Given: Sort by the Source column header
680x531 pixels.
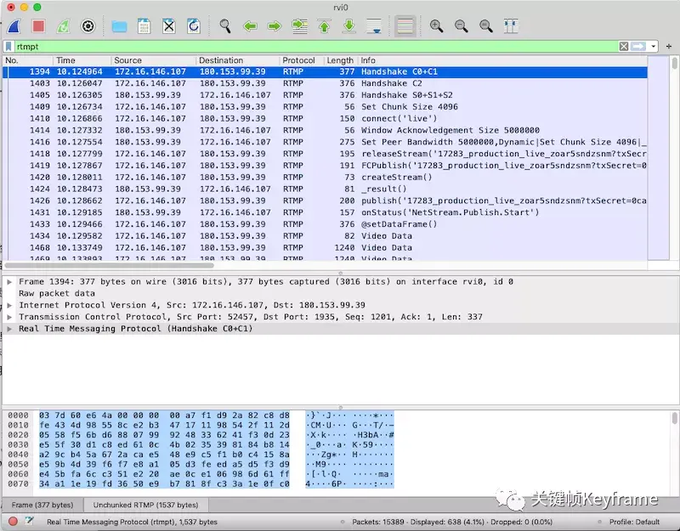Looking at the screenshot, I should tap(153, 60).
